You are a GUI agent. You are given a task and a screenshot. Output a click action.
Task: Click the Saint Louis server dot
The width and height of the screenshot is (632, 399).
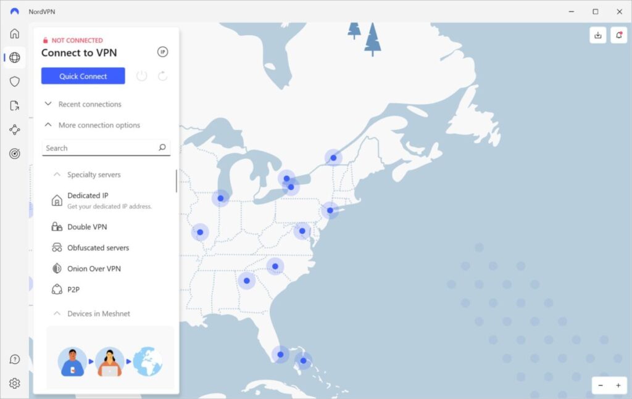coord(200,232)
